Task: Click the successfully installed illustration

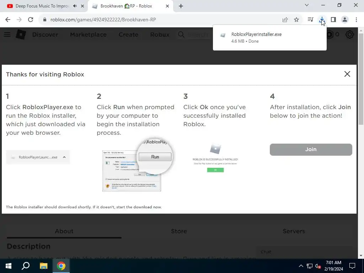Action: 215,158
